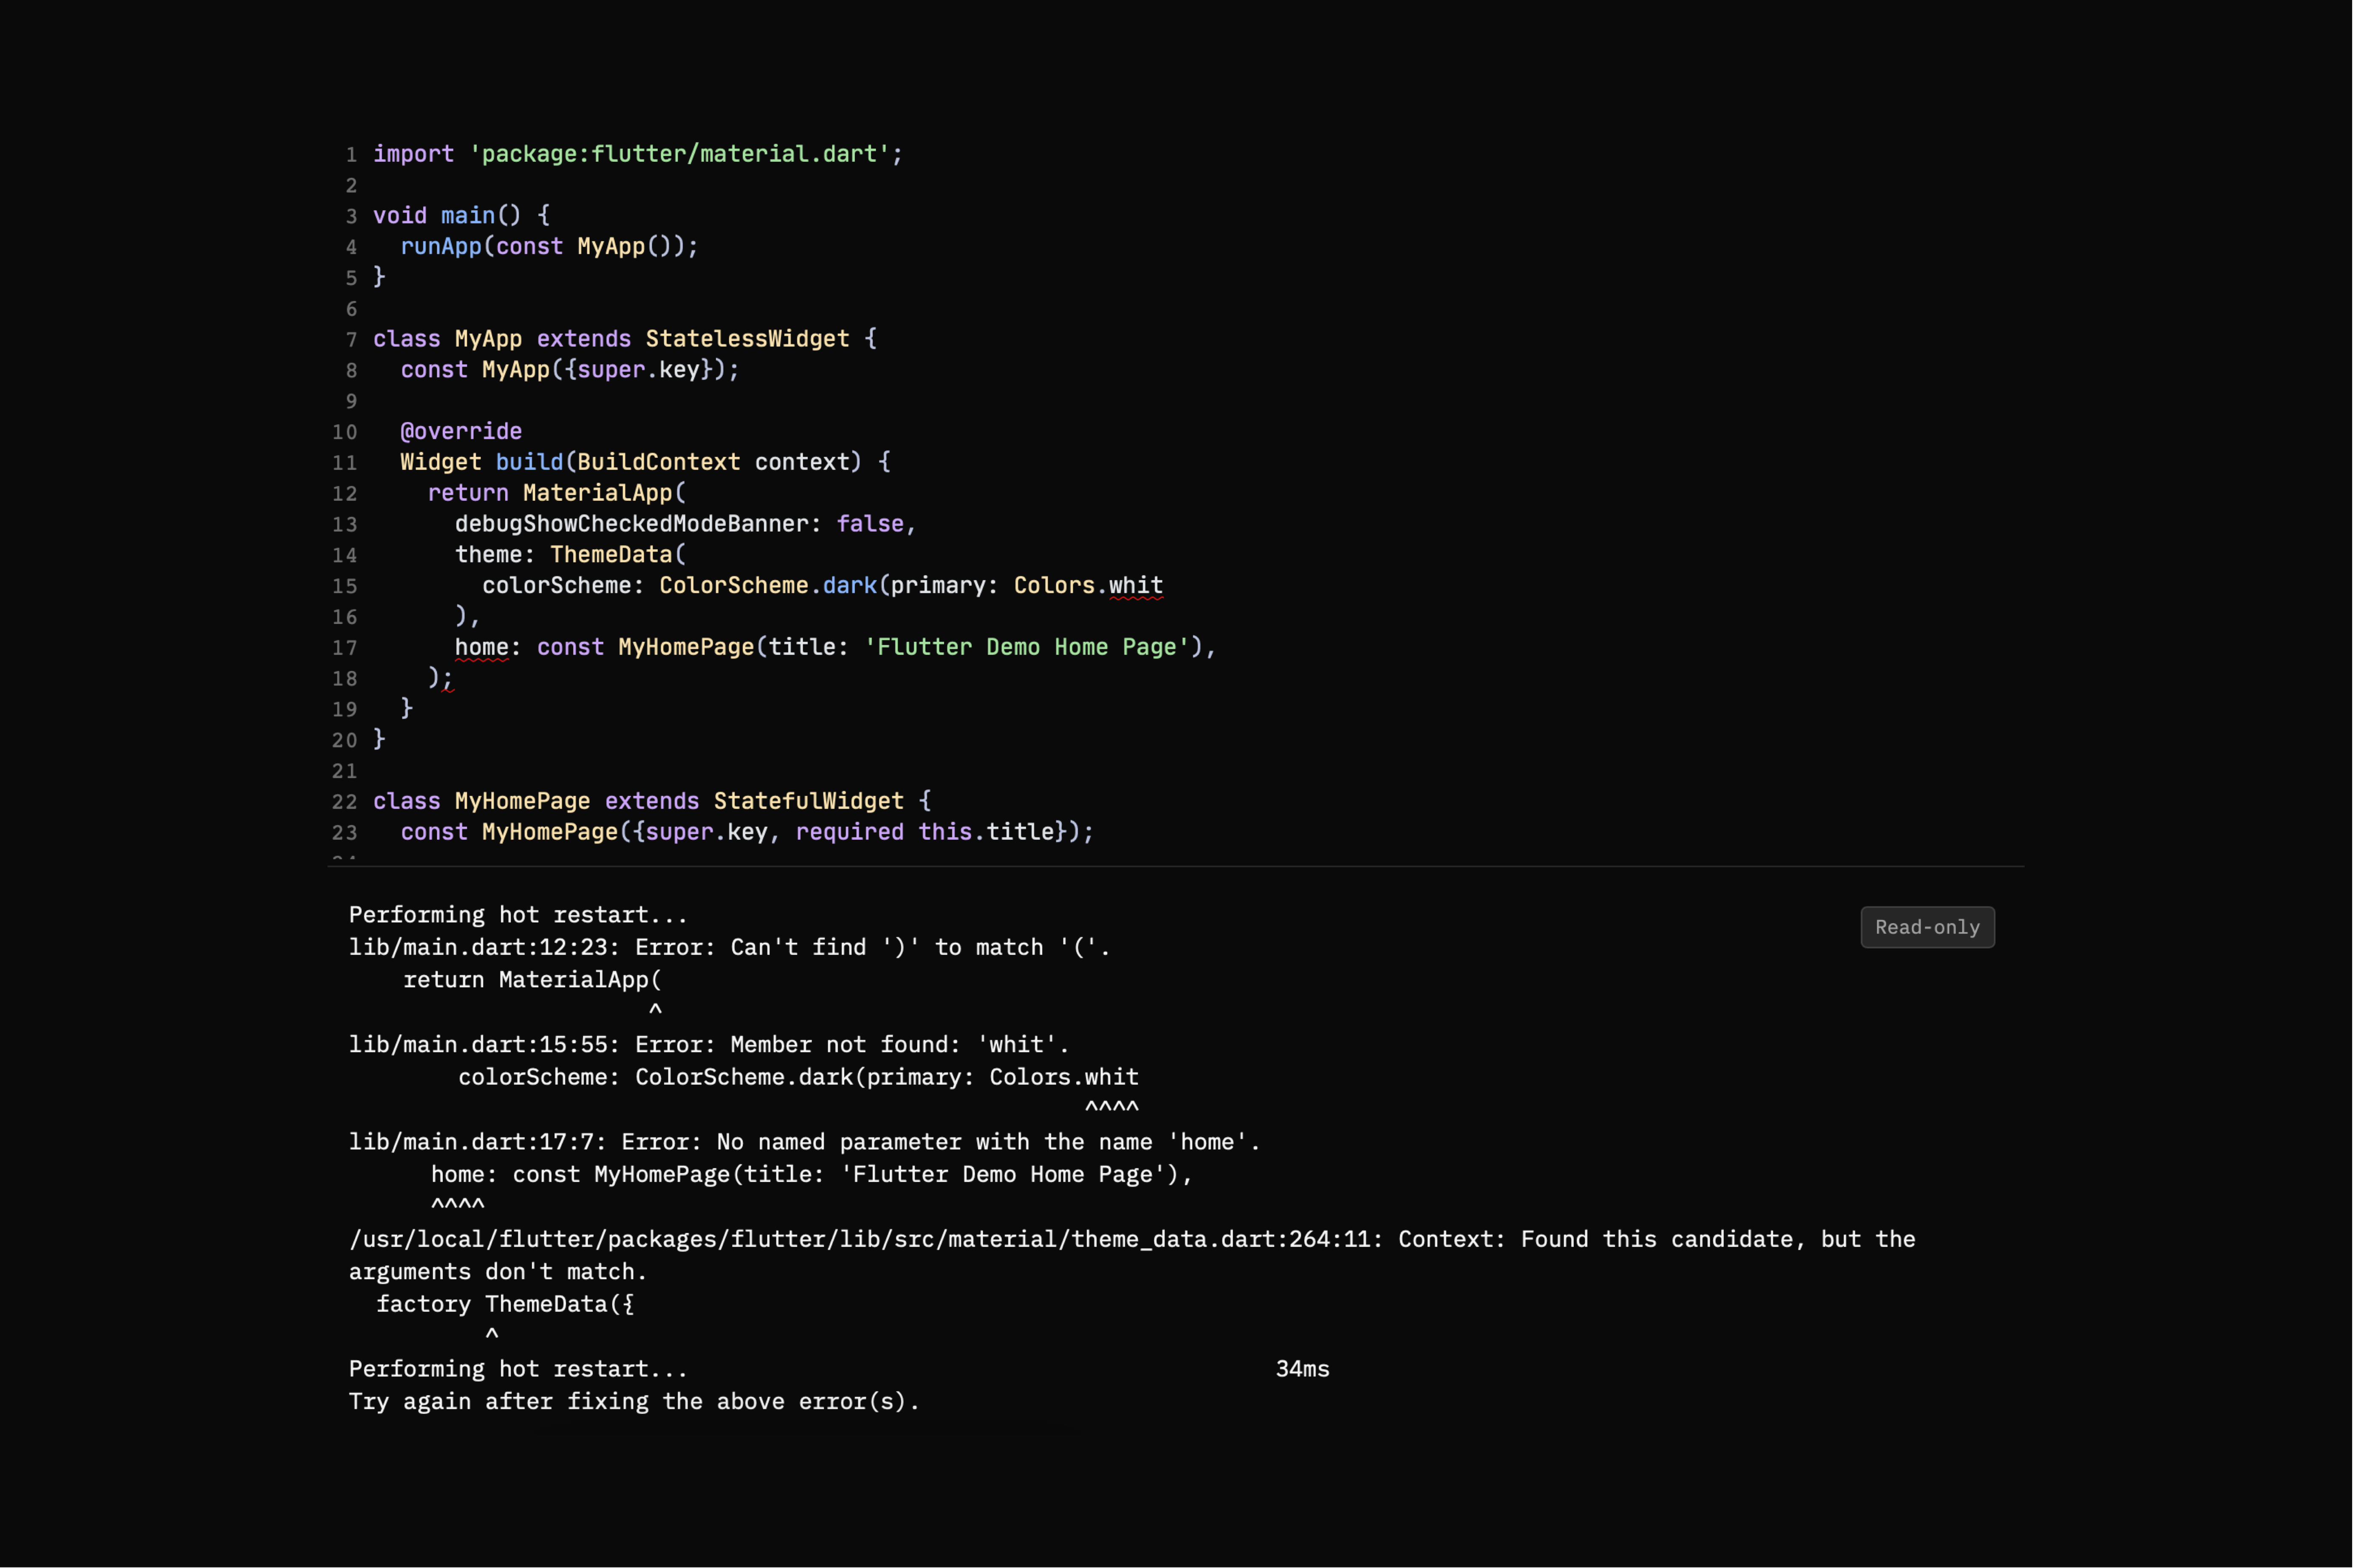Click the runApp call on line 4
The height and width of the screenshot is (1568, 2353).
[441, 246]
